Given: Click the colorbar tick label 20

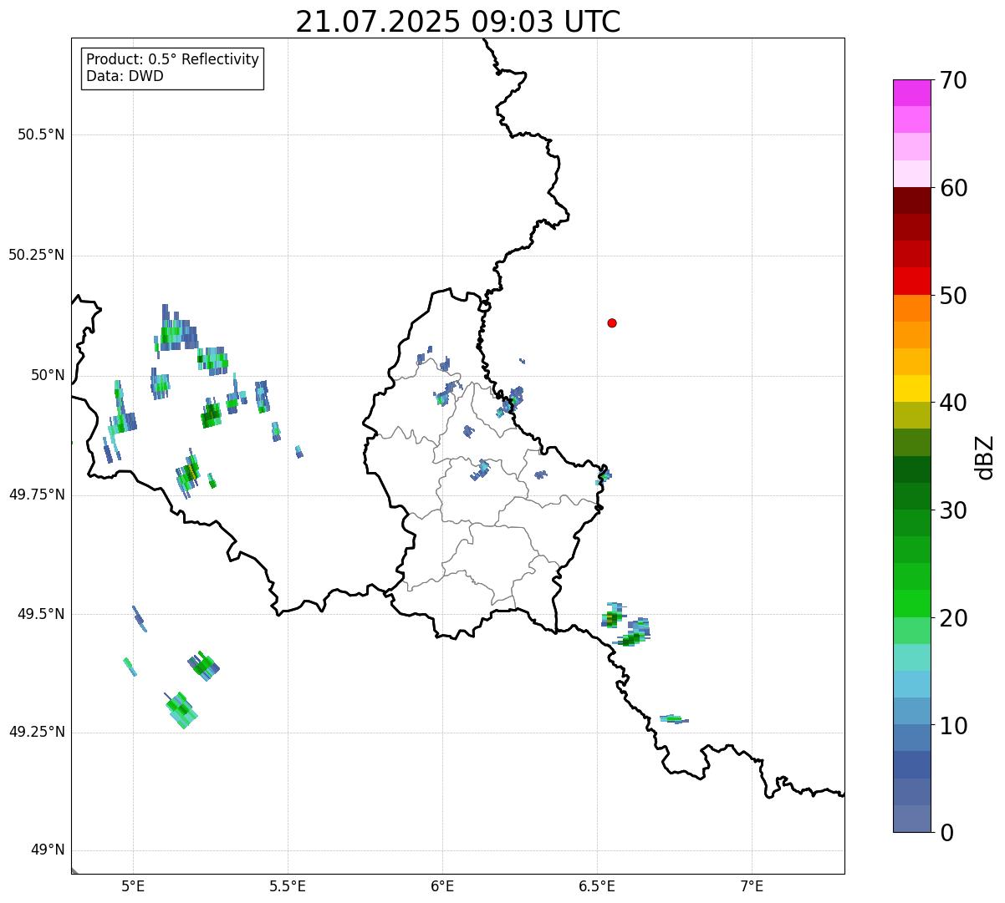Looking at the screenshot, I should coord(953,618).
